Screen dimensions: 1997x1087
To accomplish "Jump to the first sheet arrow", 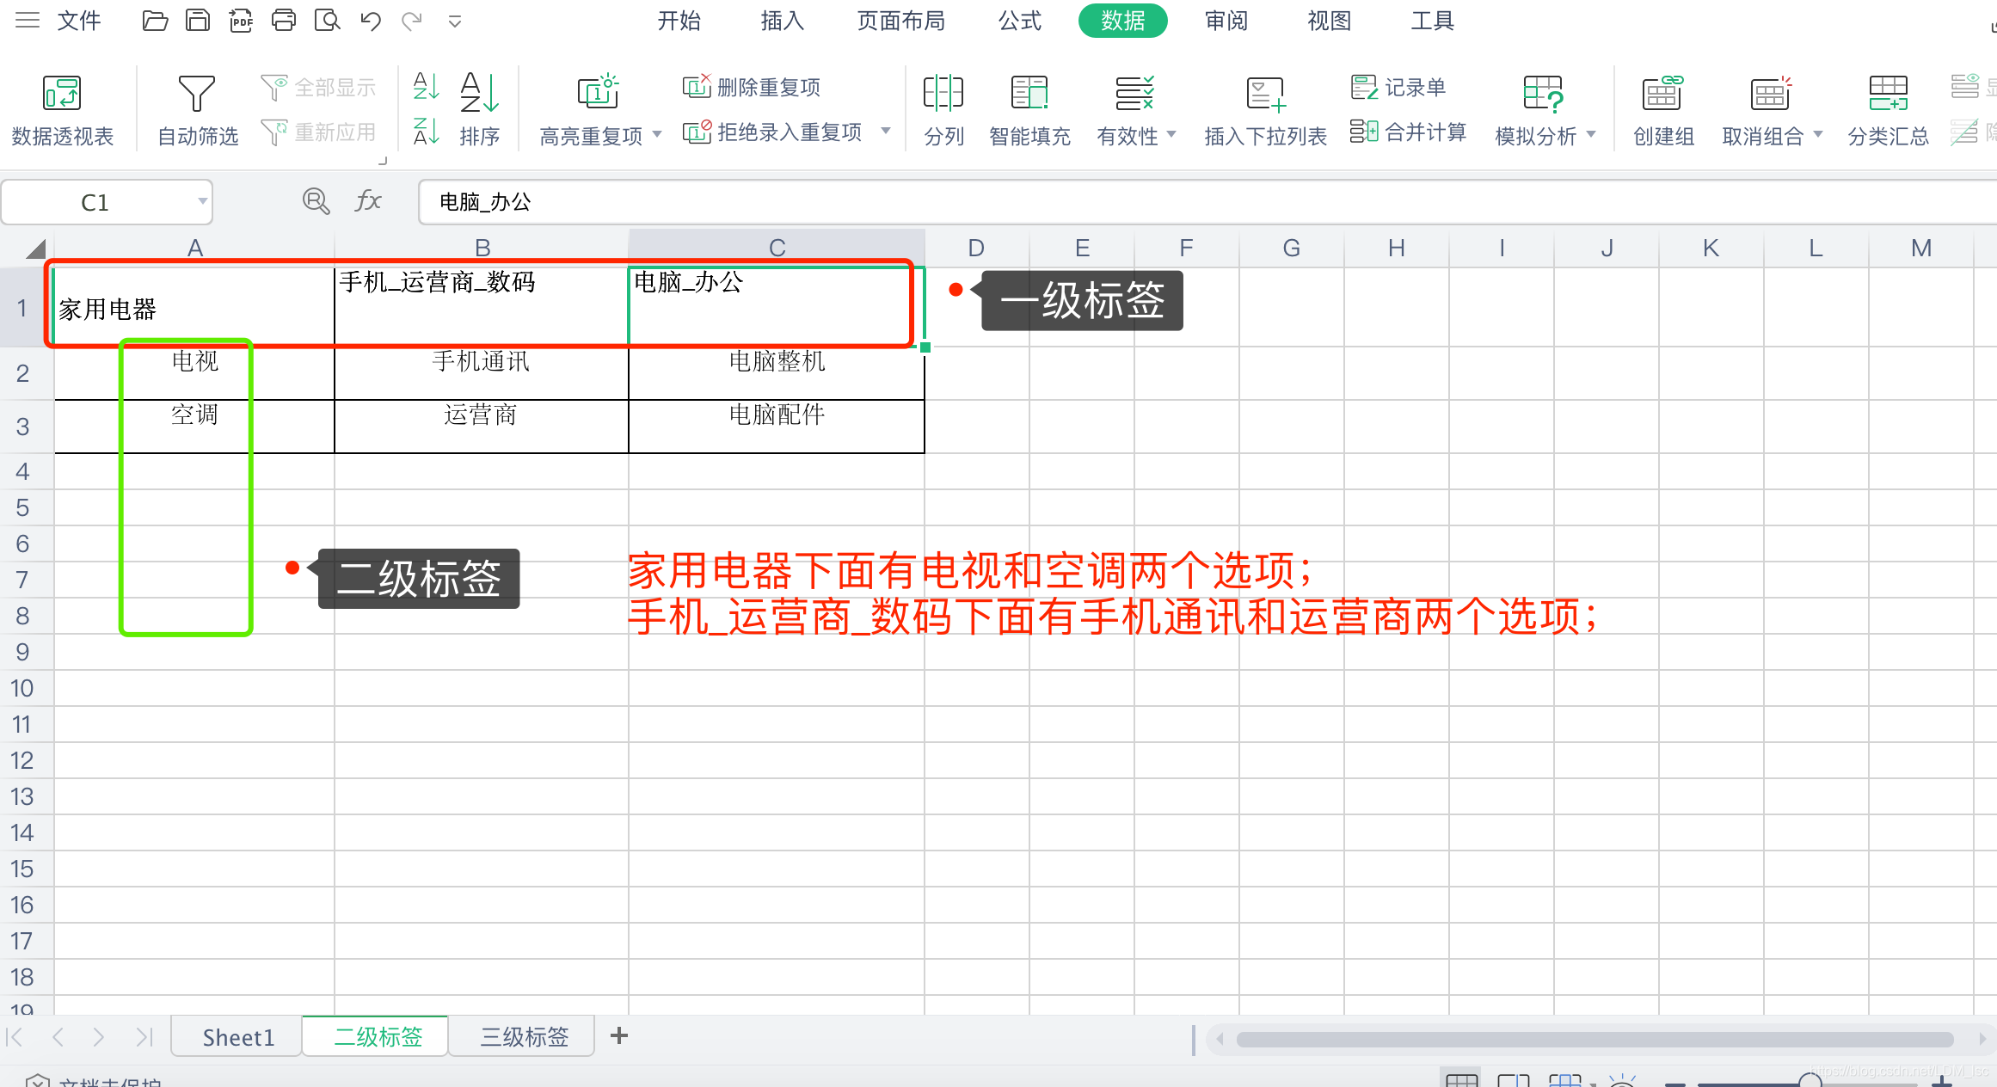I will click(15, 1036).
